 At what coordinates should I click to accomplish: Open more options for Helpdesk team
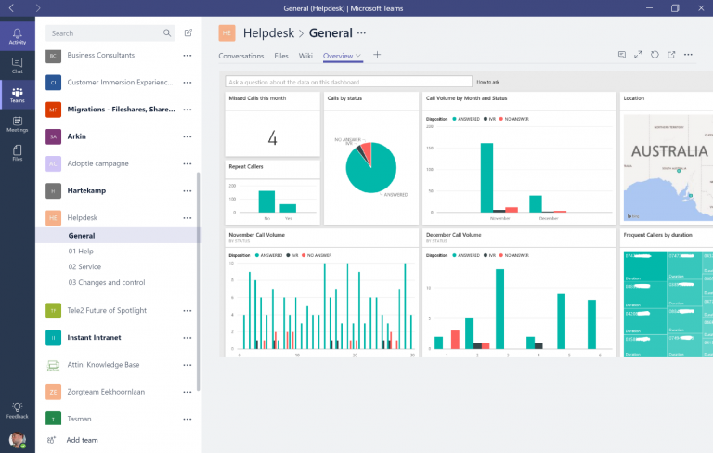click(188, 218)
